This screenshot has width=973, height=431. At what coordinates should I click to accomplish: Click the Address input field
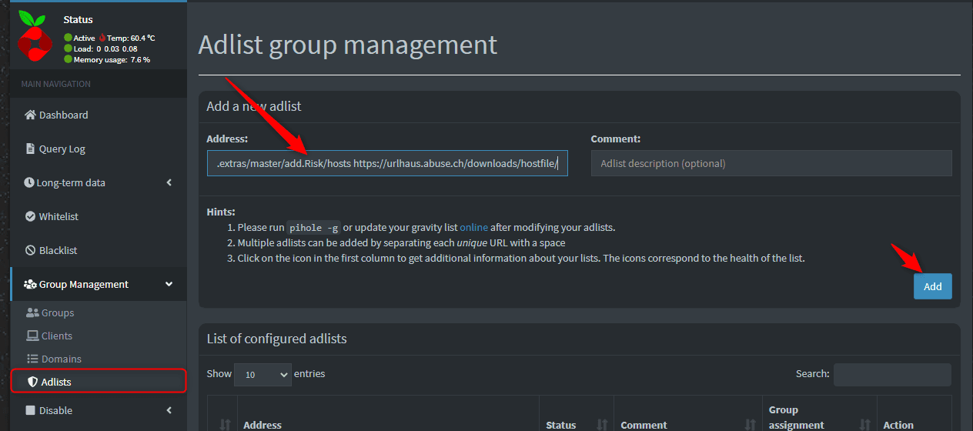(x=387, y=163)
